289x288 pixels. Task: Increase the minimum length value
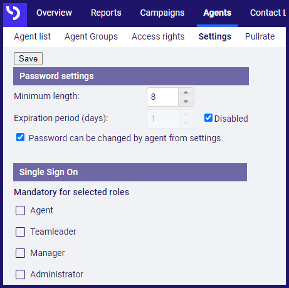point(186,92)
